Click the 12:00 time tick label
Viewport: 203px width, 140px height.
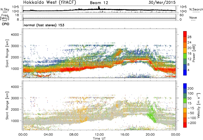click(x=99, y=135)
